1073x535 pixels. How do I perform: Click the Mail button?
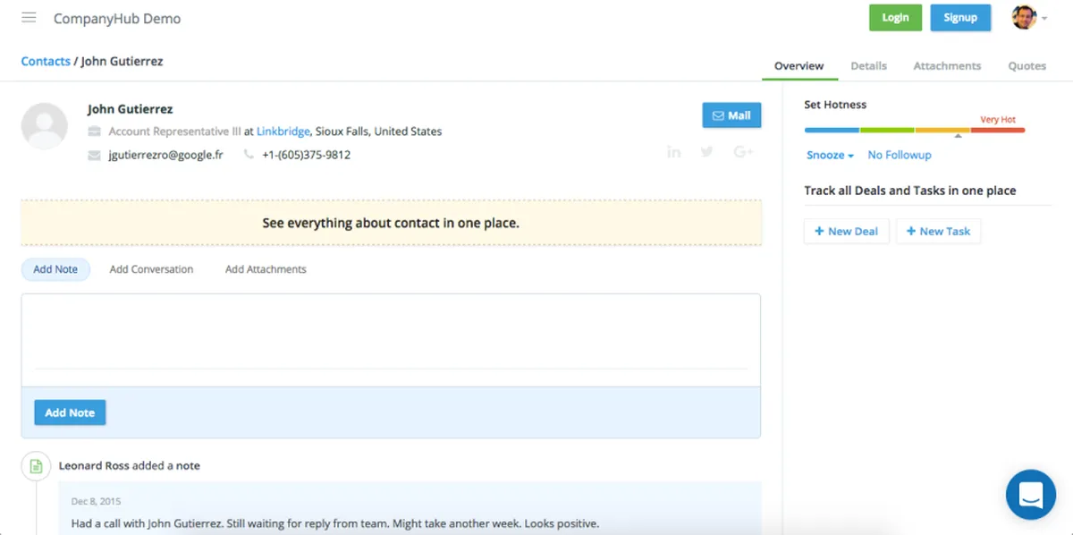[x=731, y=115]
